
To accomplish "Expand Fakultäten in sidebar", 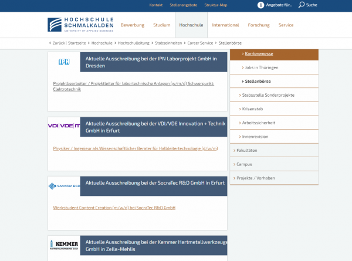I will 274,150.
